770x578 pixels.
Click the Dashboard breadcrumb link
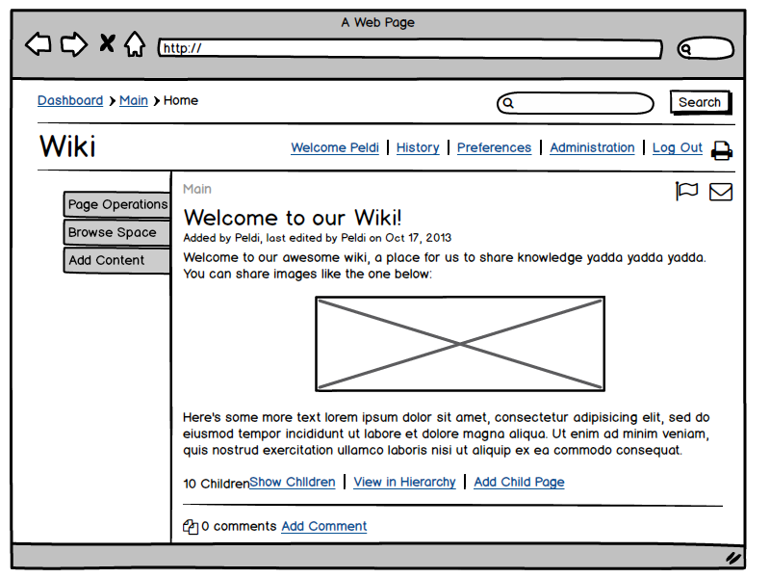click(x=70, y=100)
